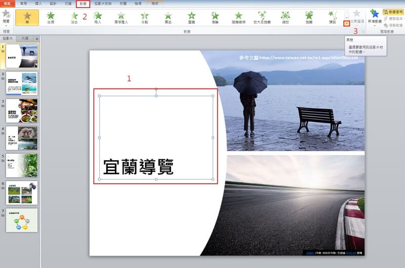405x268 pixels.
Task: Click the 預覽 preview star icon
Action: pos(6,14)
